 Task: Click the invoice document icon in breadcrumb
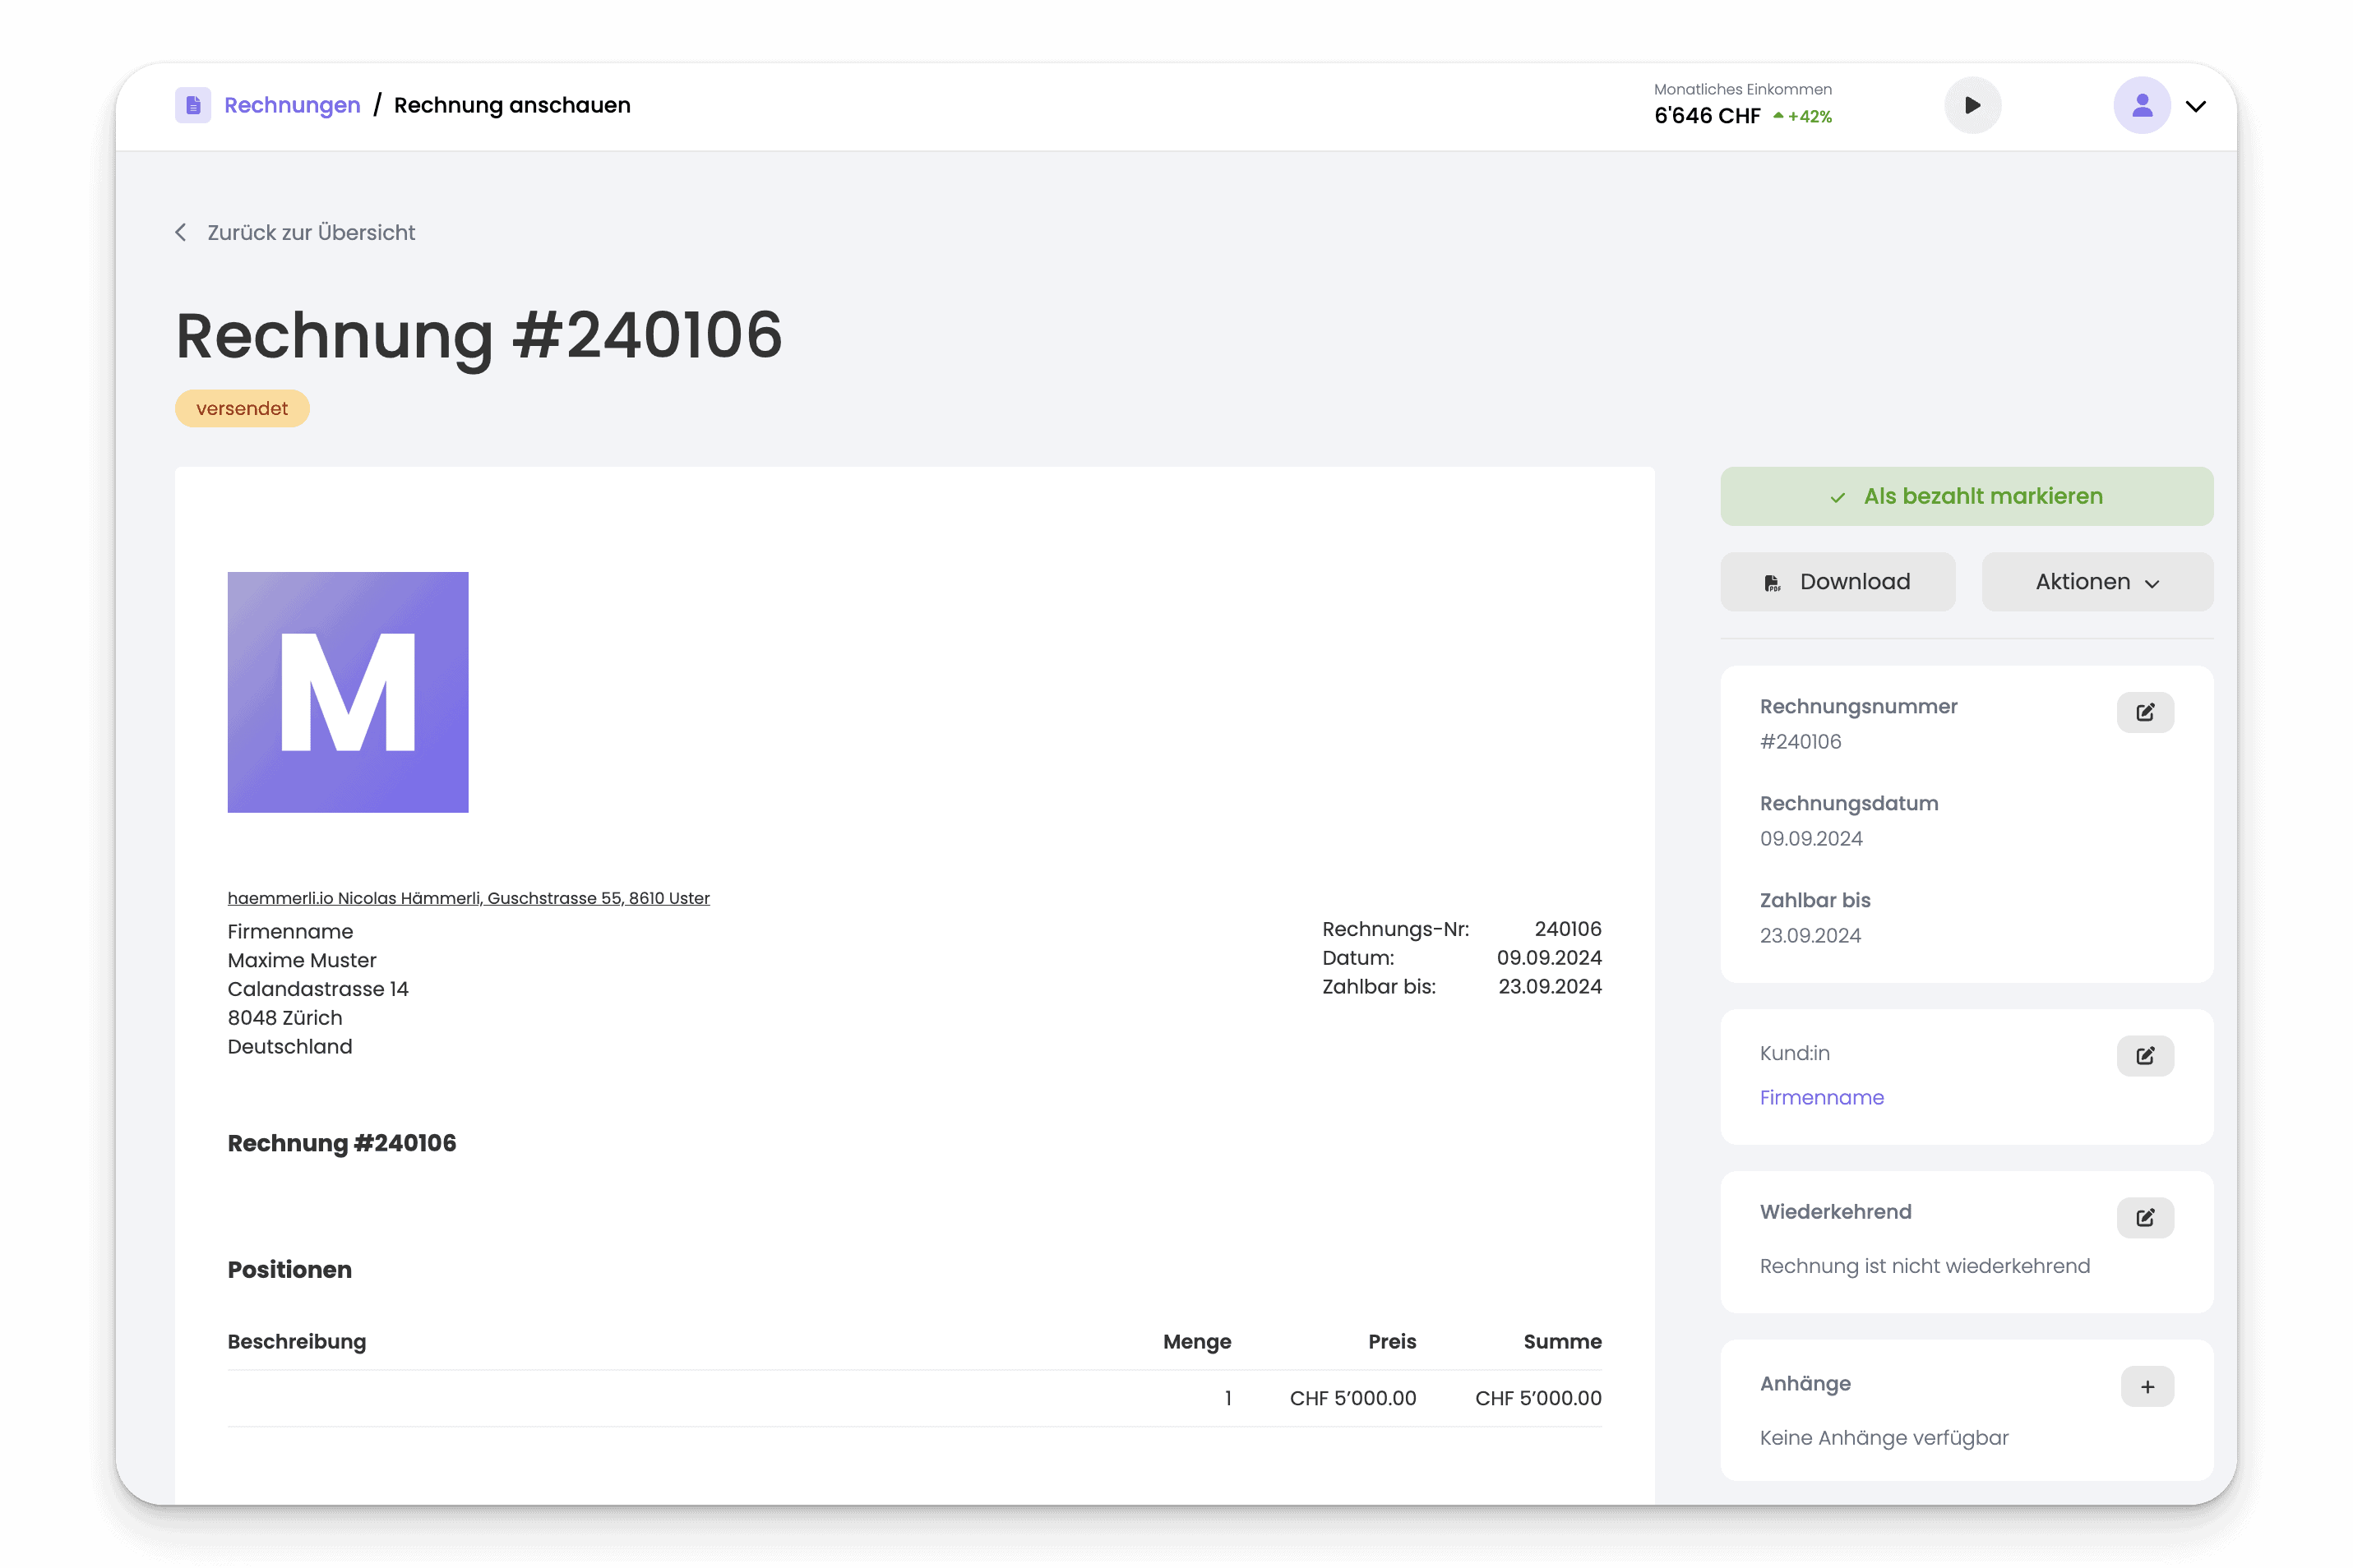(x=192, y=105)
